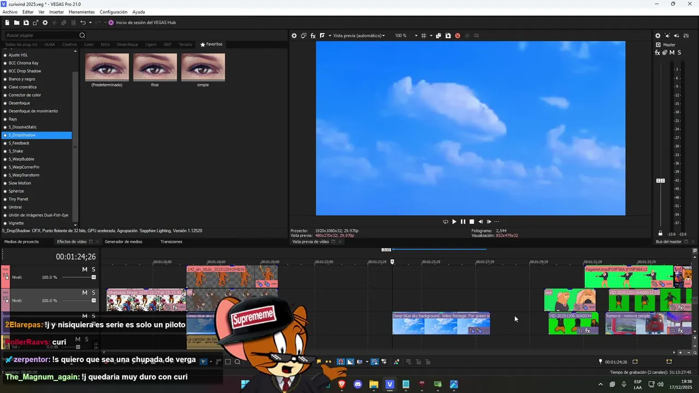
Task: Mute the Master bus
Action: coord(672,52)
